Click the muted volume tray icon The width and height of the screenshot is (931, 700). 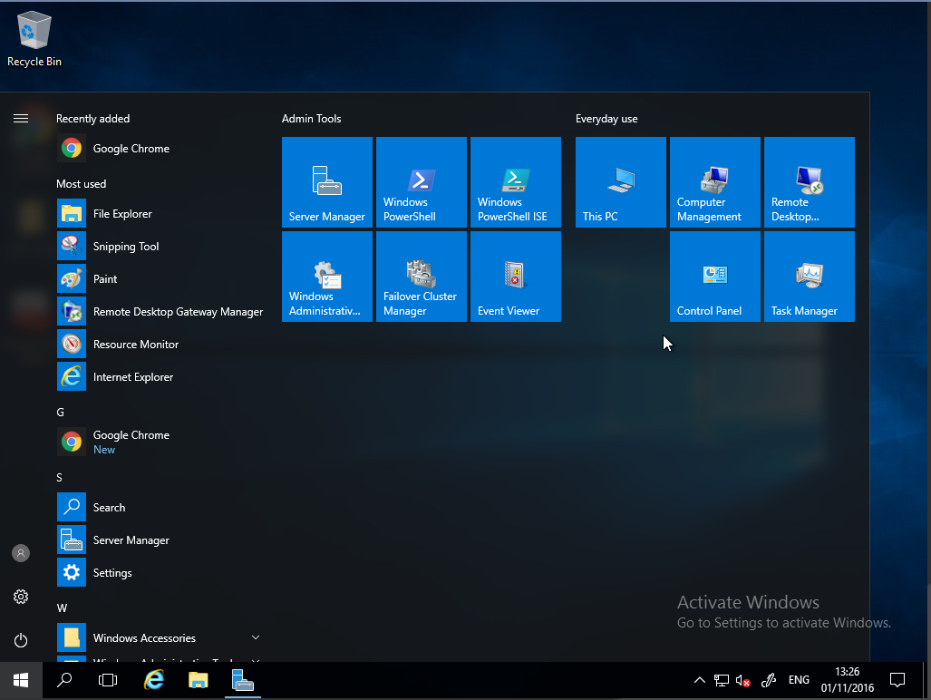click(742, 680)
